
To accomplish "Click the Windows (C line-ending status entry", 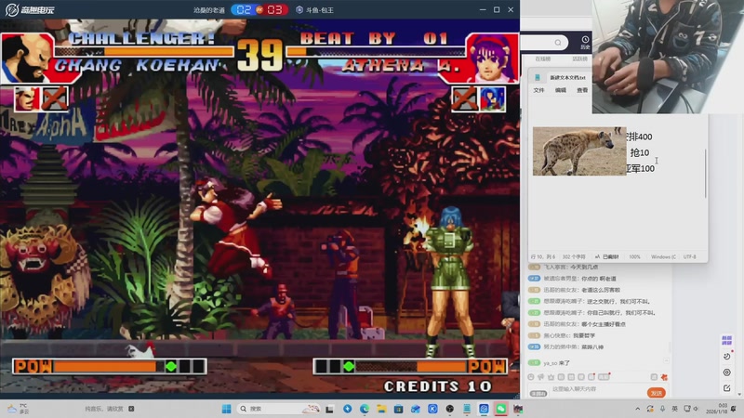I will (x=663, y=257).
